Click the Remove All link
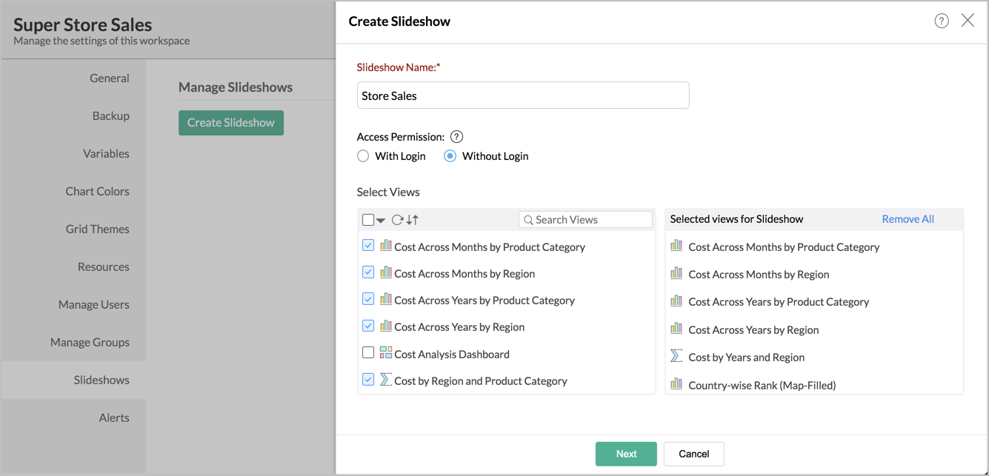This screenshot has height=476, width=989. coord(908,218)
